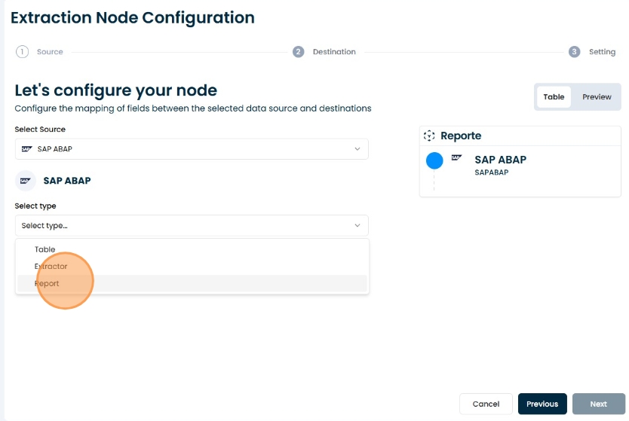Click the Reporte node header icon
Screen dimensions: 629x421
tap(429, 136)
